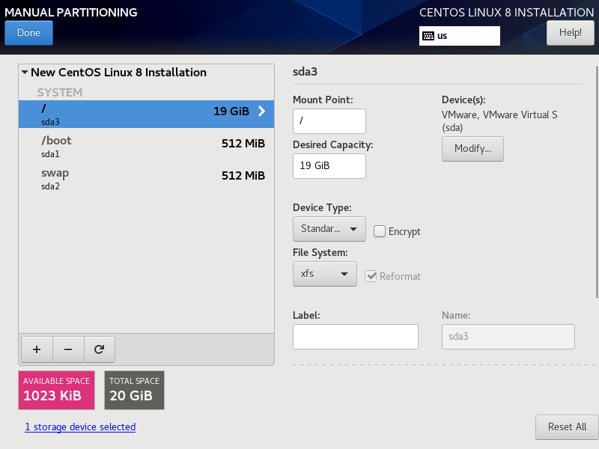Viewport: 599px width, 449px height.
Task: Click the right panel vertical scrollbar
Action: pyautogui.click(x=597, y=182)
